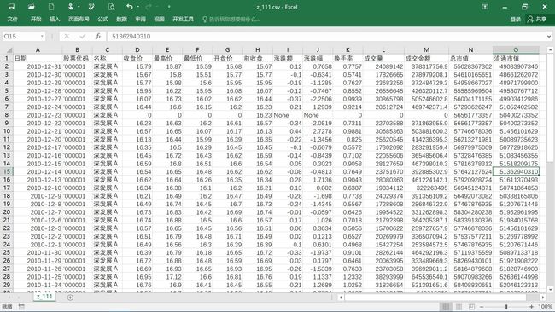Select the cell 51362940310
Viewport: 555px width, 312px height.
(x=516, y=171)
